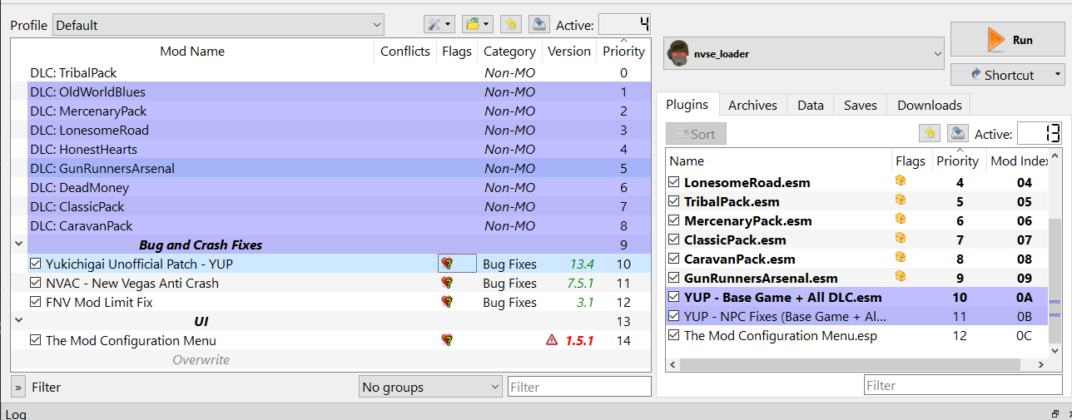The height and width of the screenshot is (420, 1072).
Task: Switch to the Archives tab
Action: click(752, 105)
